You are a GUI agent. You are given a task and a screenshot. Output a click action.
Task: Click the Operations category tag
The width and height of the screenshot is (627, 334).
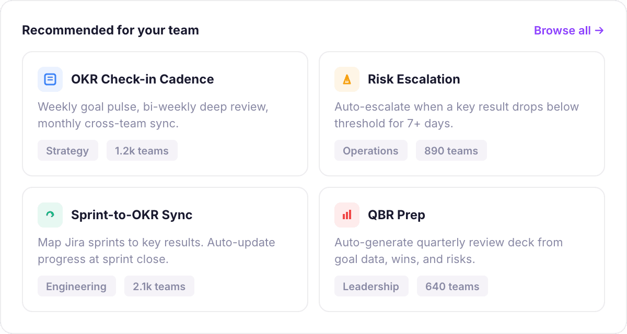[370, 151]
